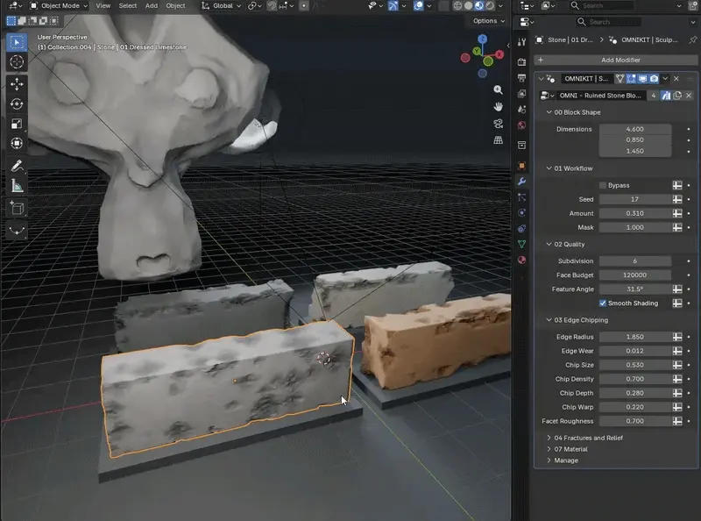Select the Rotate tool
Screen dimensions: 701x521
[x=17, y=103]
